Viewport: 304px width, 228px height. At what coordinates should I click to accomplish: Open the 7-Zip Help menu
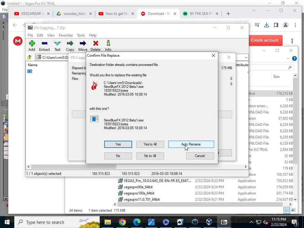click(x=93, y=35)
